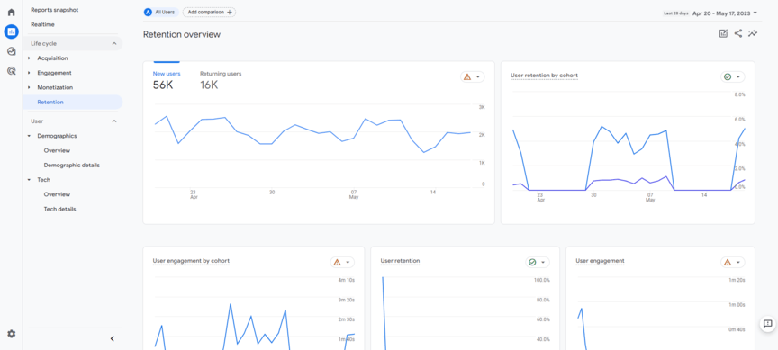Click the share report icon
Image resolution: width=778 pixels, height=350 pixels.
(x=738, y=33)
